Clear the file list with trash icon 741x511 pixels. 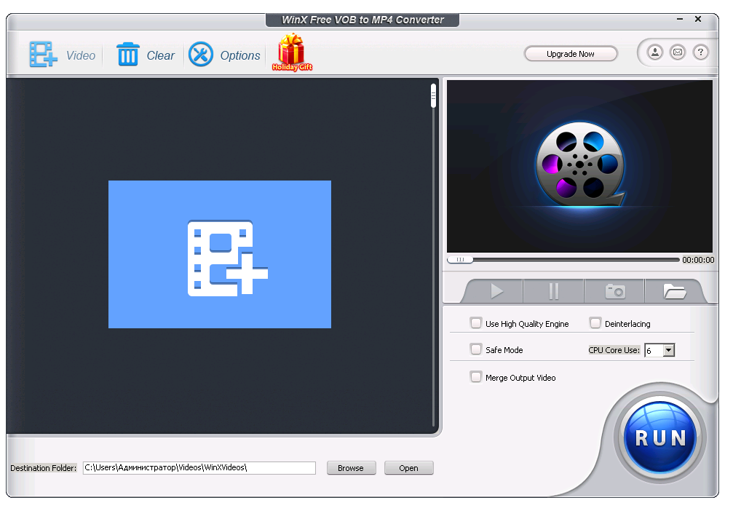pos(146,55)
